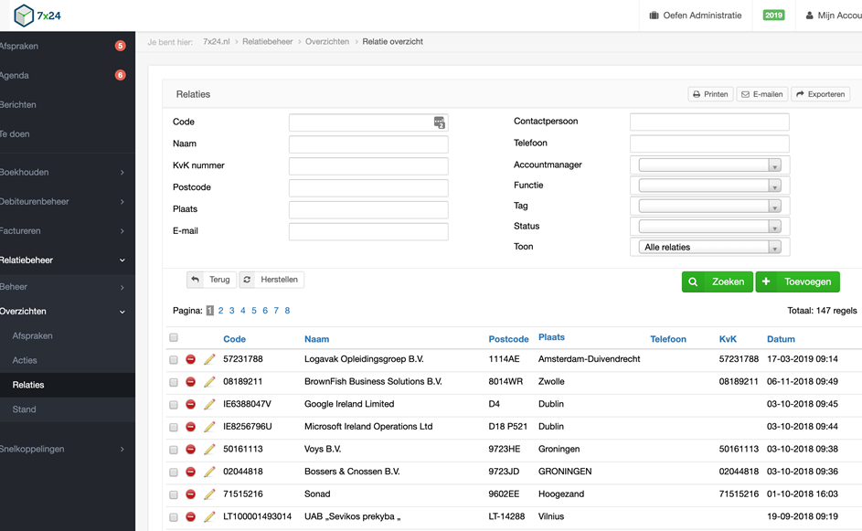The height and width of the screenshot is (531, 862).
Task: Click the red delete icon for Microsoft Ireland Operations
Action: [x=191, y=427]
